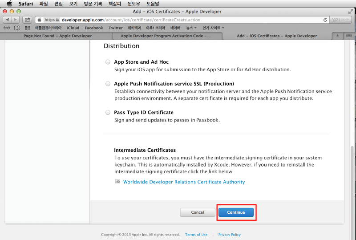This screenshot has height=240, width=356.
Task: Select App Store and Ad Hoc radio button
Action: coord(108,62)
